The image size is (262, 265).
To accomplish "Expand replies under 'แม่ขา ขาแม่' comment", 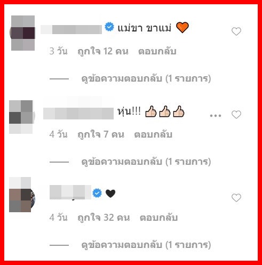I will tap(146, 78).
